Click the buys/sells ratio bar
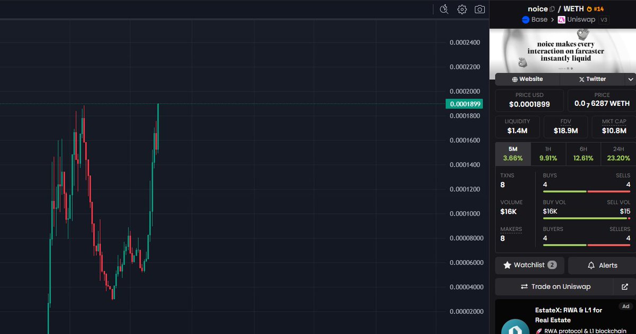The height and width of the screenshot is (334, 636). (587, 191)
